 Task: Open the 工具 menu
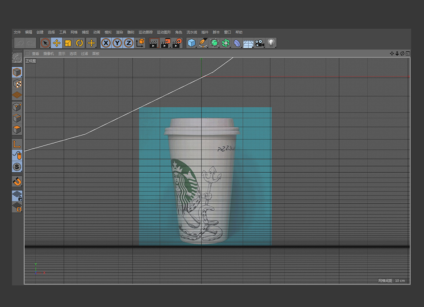tap(63, 32)
